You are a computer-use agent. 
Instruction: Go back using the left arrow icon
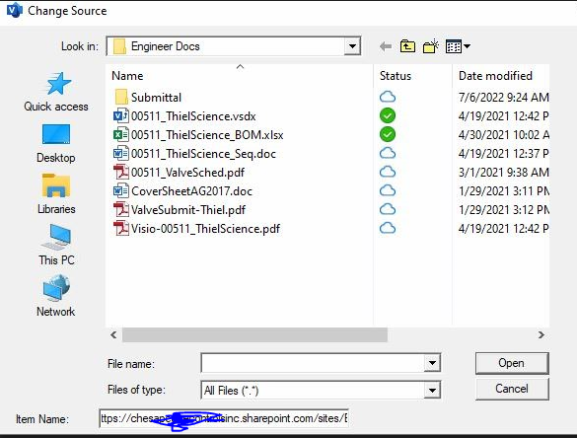pyautogui.click(x=386, y=46)
